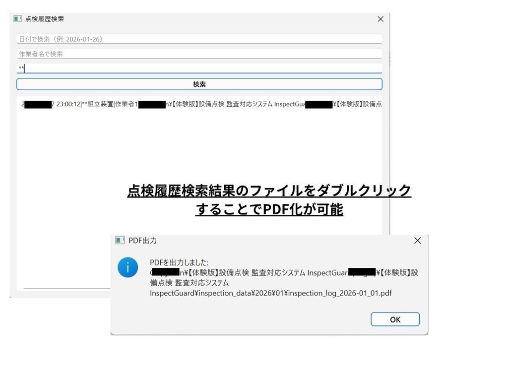Screen dimensions: 508x381
Task: Select the keyword field containing the asterisks
Action: coord(198,68)
